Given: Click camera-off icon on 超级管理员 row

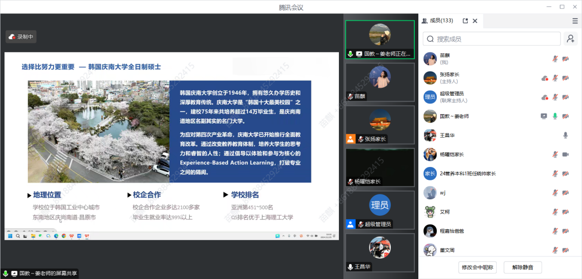Looking at the screenshot, I should [x=566, y=97].
